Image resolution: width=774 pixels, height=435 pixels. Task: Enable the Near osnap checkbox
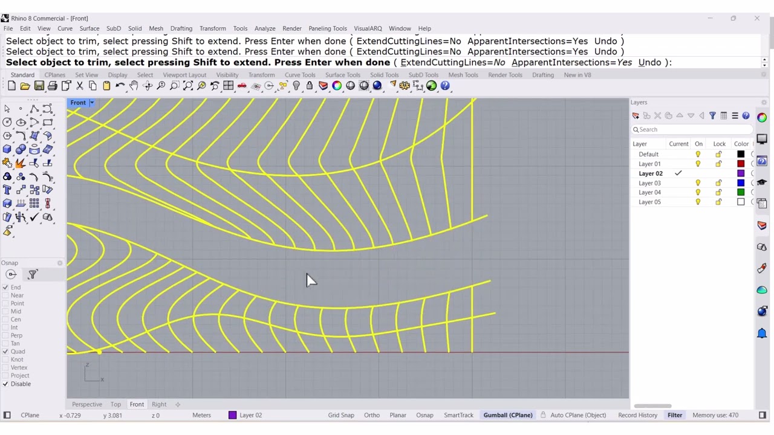(x=5, y=295)
